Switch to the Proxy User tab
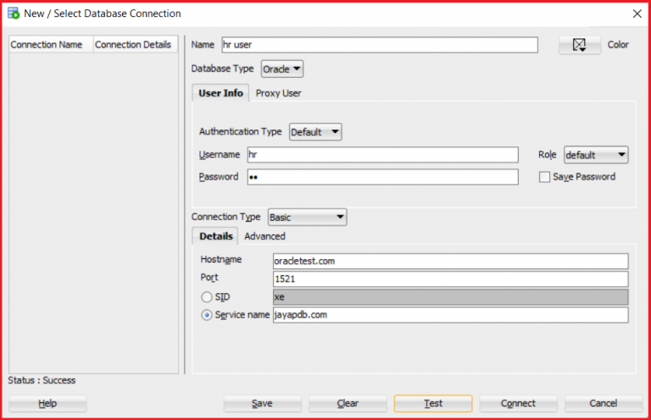651x420 pixels. click(278, 93)
